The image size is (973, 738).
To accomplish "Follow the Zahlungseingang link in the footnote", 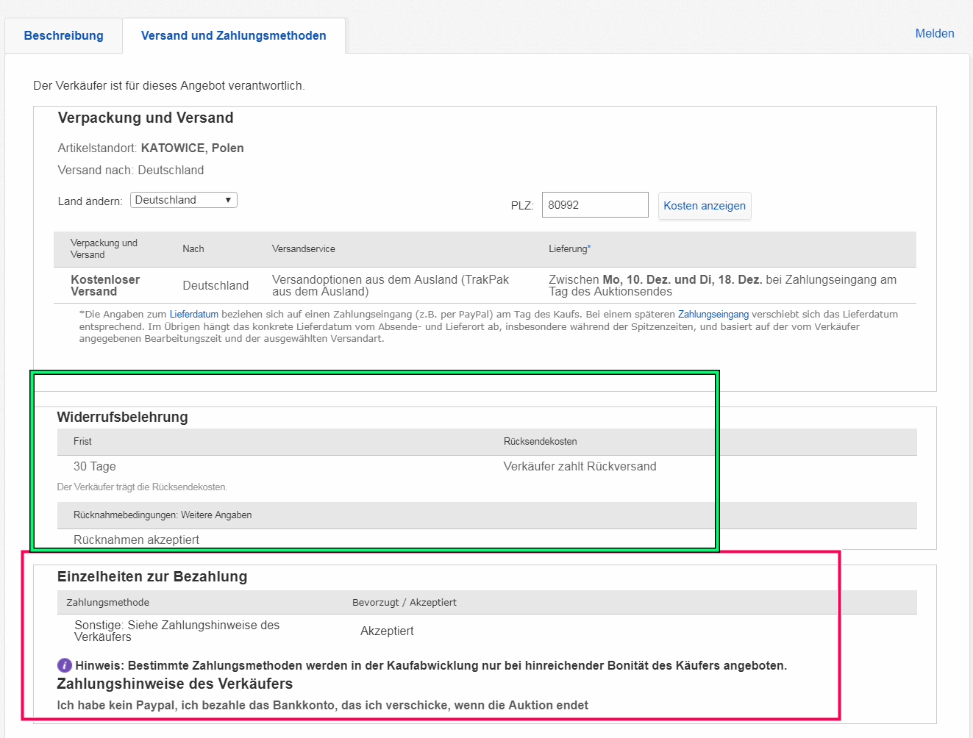I will tap(713, 315).
